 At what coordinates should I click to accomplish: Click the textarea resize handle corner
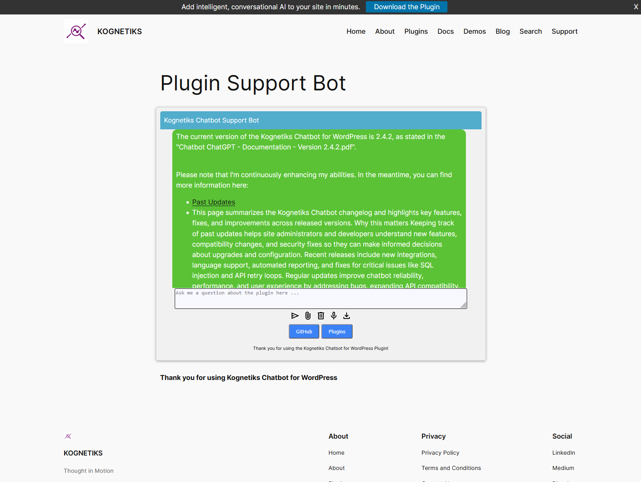[463, 306]
